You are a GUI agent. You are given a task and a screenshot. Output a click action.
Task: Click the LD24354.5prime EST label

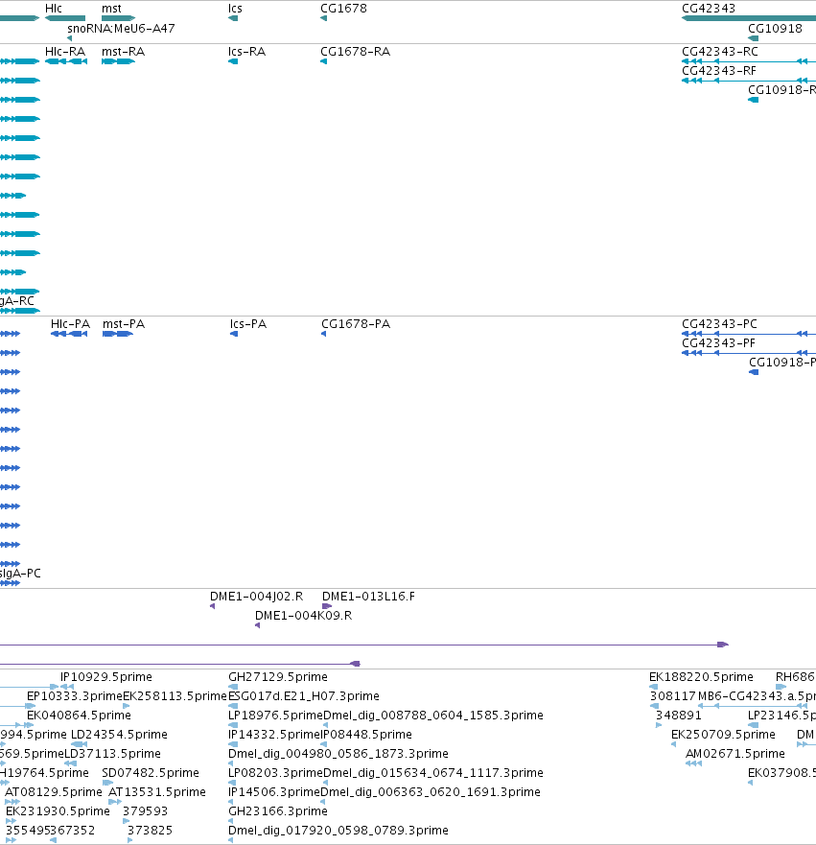tap(119, 735)
